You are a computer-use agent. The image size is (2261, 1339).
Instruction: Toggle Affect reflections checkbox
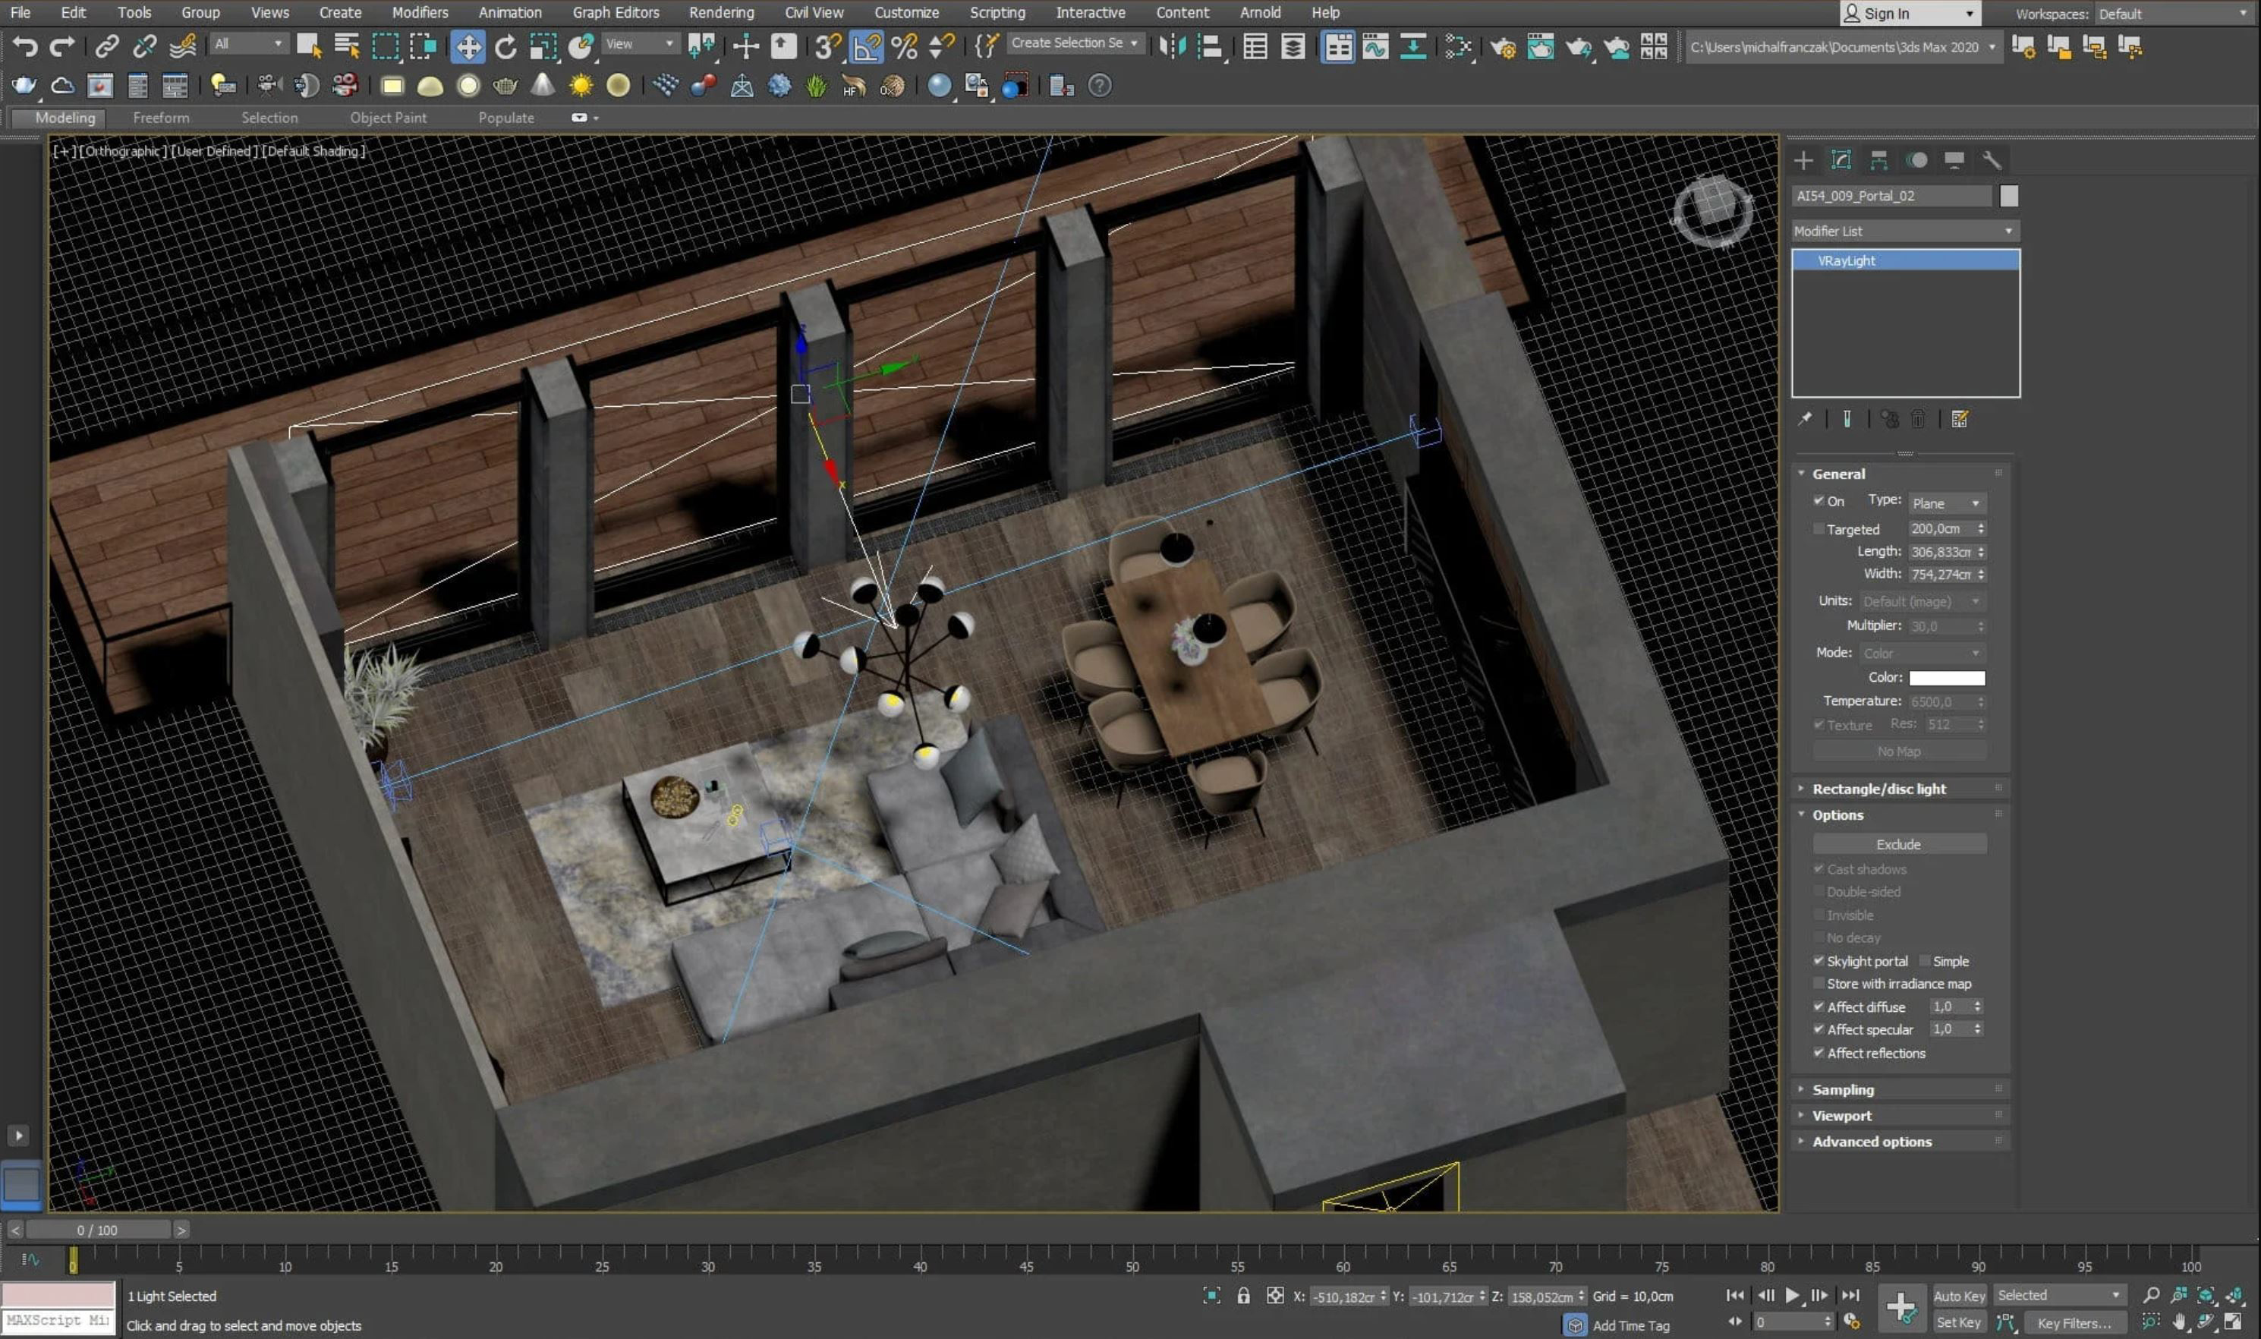1818,1053
